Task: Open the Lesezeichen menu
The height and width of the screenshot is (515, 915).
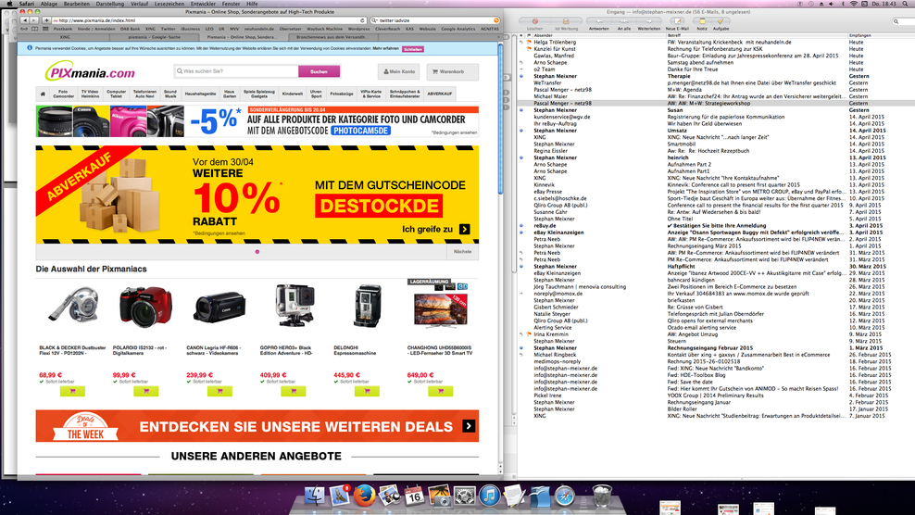Action: (169, 4)
